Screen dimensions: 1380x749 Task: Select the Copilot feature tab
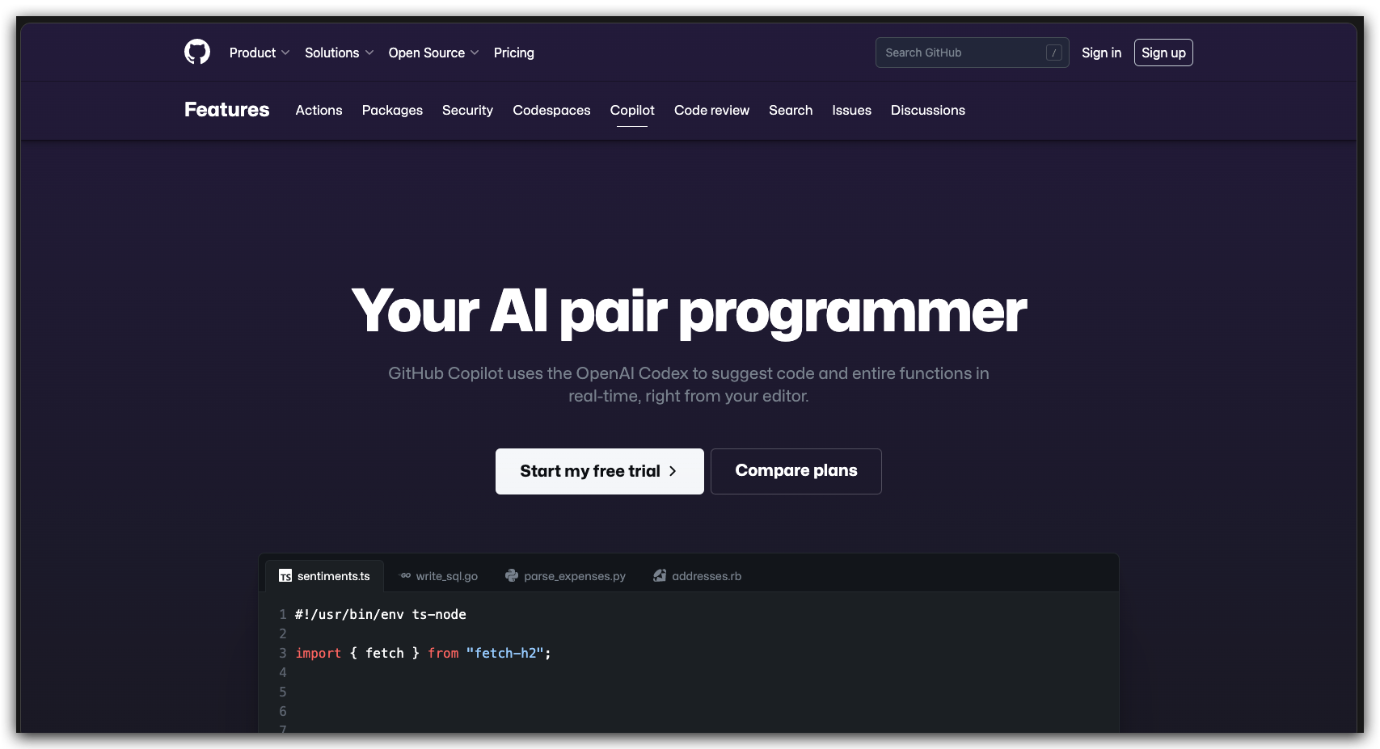tap(632, 110)
